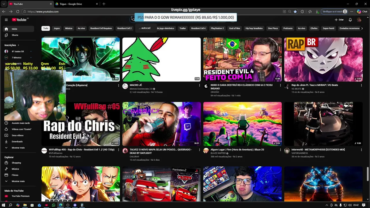Expand Mostrar mais in Explorar section
Viewport: 370px width, 208px height.
[x=19, y=181]
